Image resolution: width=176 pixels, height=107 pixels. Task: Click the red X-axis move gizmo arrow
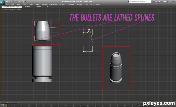coord(57,28)
